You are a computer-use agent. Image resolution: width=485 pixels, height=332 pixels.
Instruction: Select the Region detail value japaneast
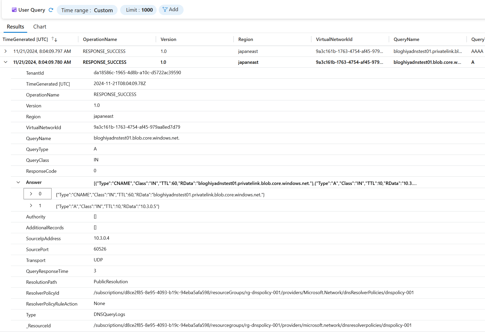coord(104,116)
